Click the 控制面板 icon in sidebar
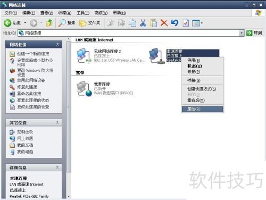 [x=12, y=132]
